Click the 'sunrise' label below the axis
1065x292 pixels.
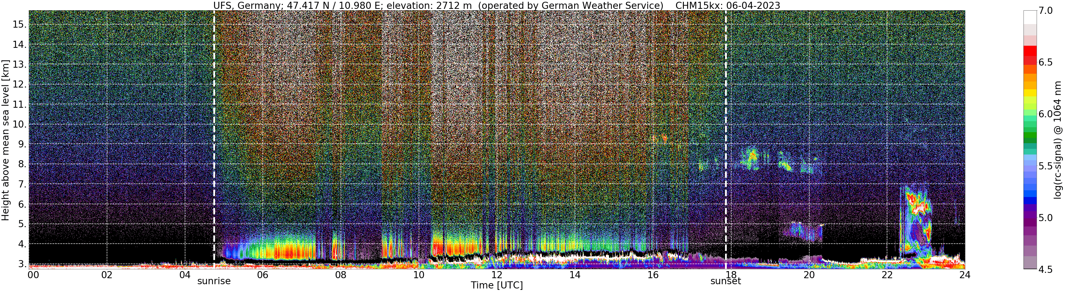(x=214, y=281)
